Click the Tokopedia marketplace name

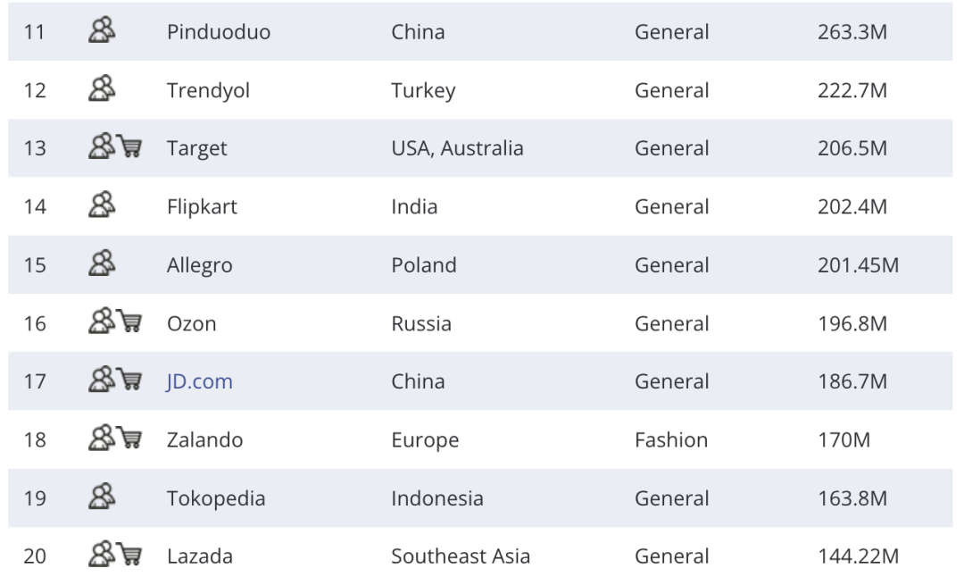click(x=216, y=498)
